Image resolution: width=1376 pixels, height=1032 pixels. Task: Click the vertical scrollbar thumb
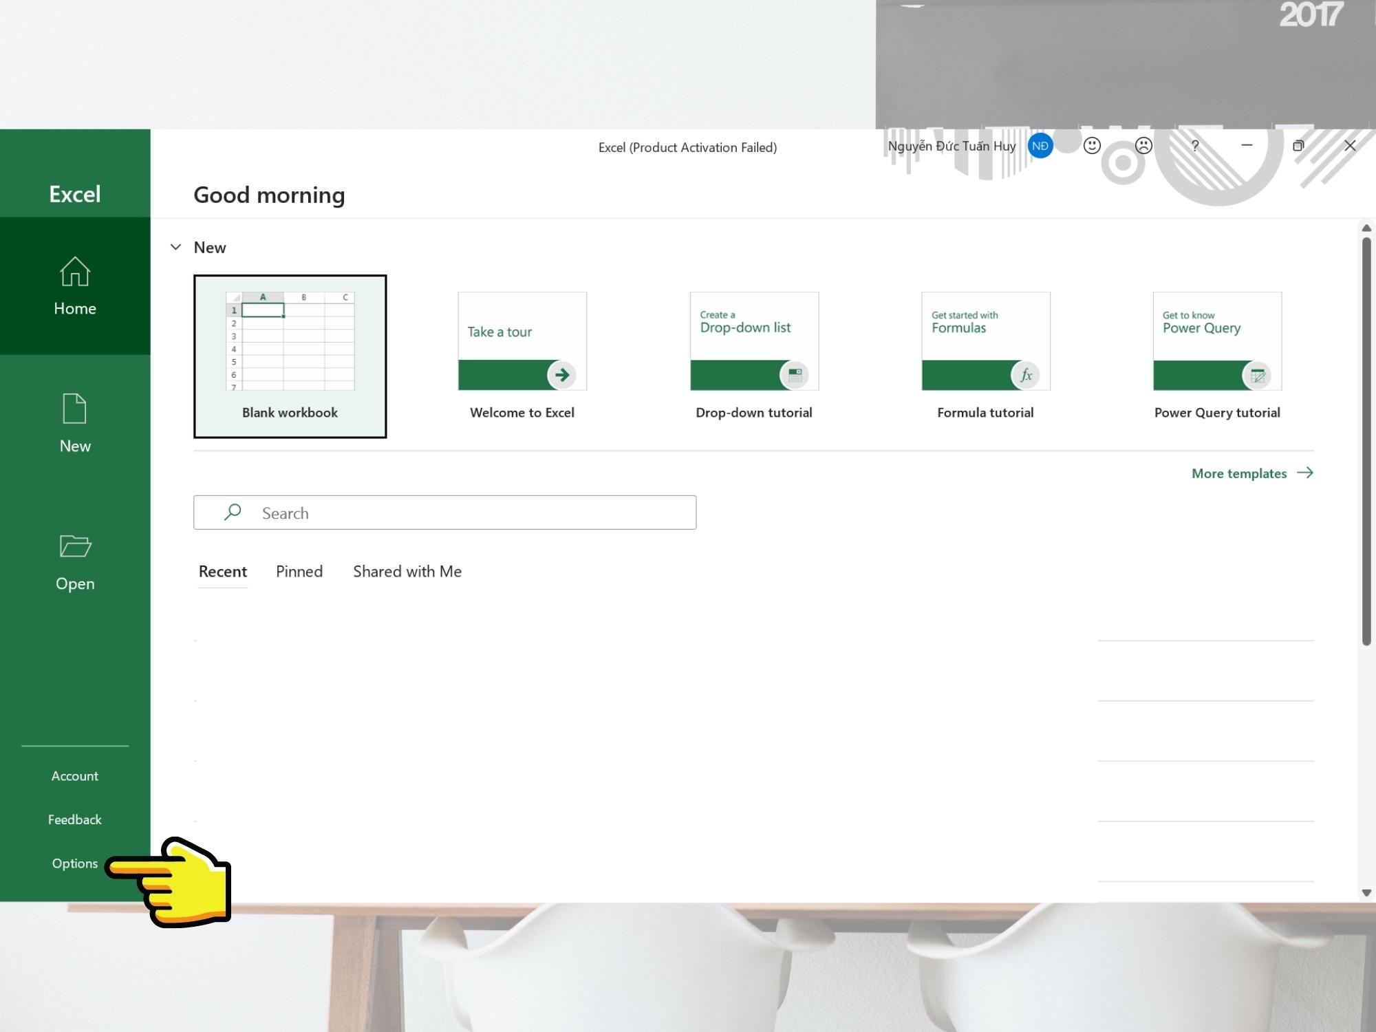1366,441
